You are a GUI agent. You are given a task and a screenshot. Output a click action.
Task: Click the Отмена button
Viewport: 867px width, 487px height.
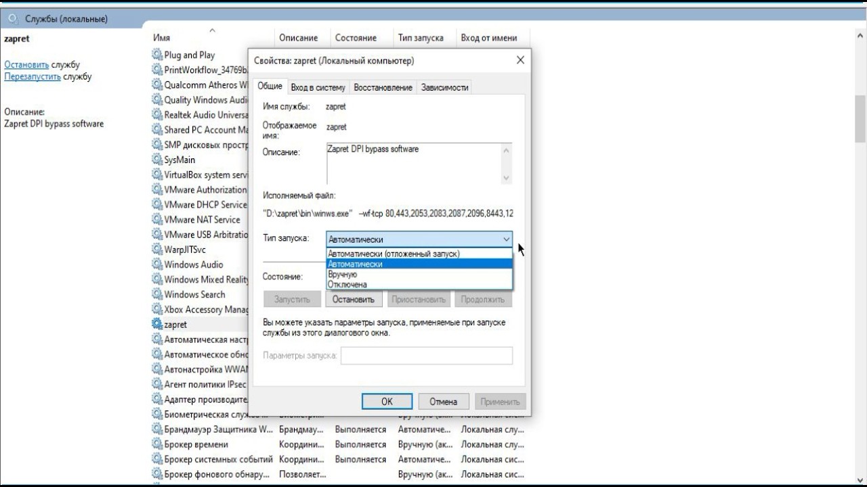[x=444, y=401]
